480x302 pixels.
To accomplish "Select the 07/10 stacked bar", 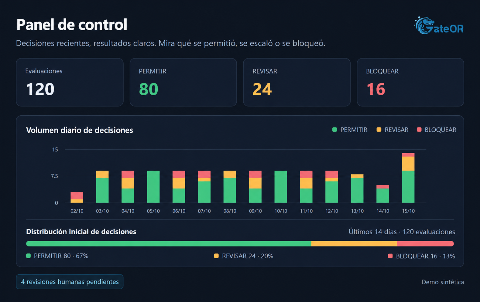I will [204, 187].
